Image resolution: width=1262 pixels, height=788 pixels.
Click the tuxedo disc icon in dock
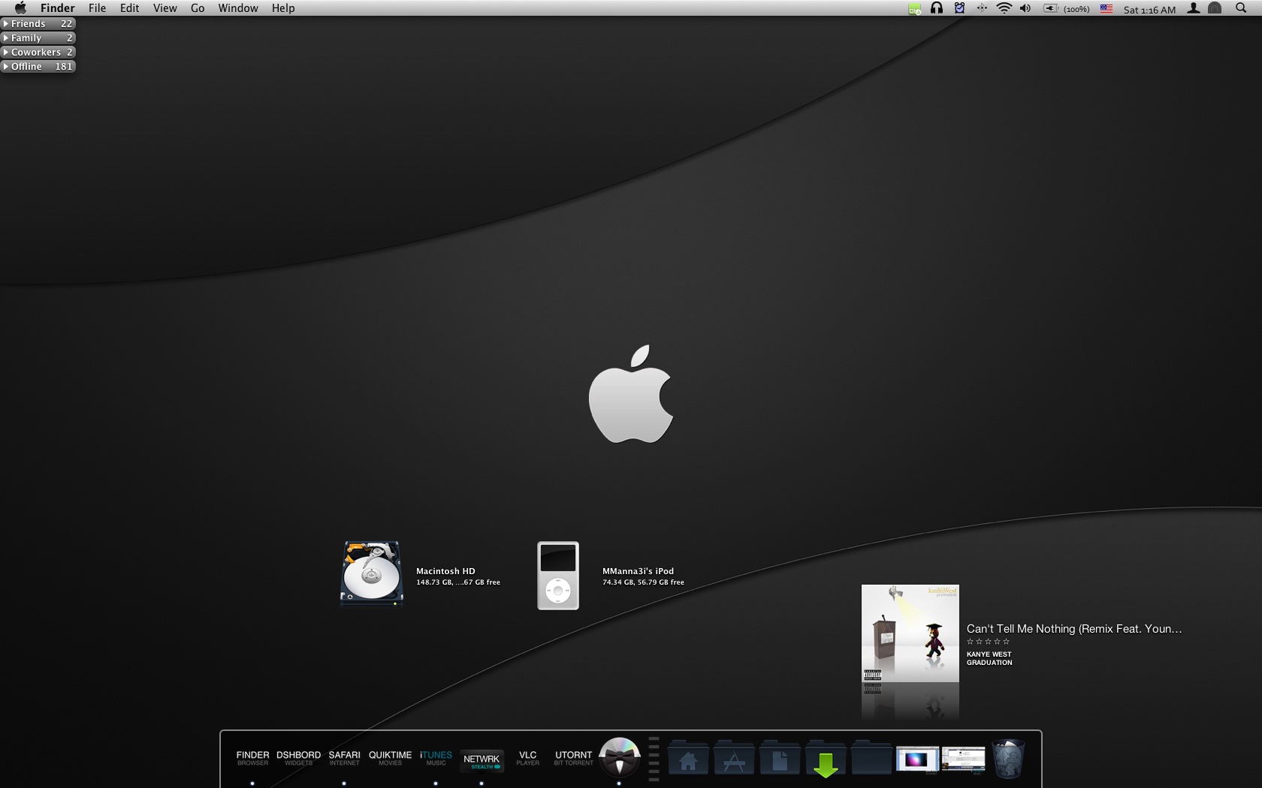pos(620,756)
